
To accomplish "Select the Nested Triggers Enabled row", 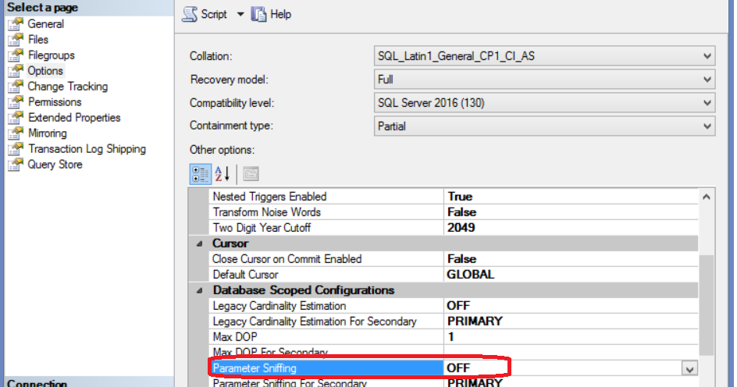I will 453,197.
